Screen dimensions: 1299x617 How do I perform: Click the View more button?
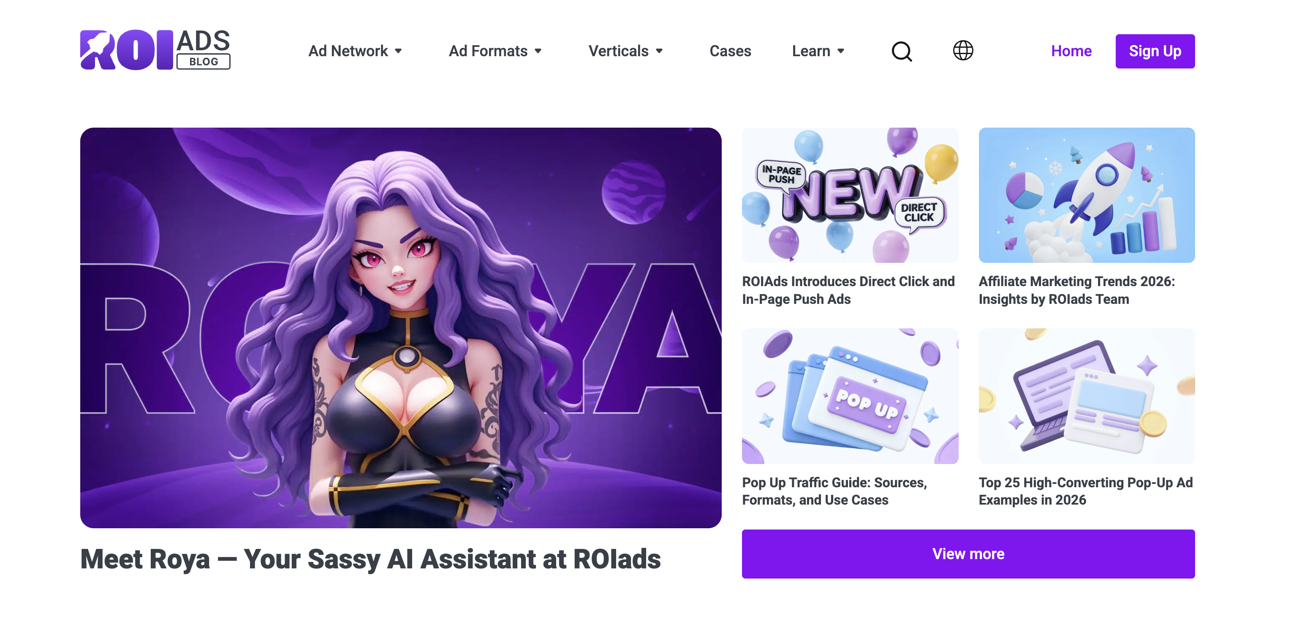tap(968, 554)
